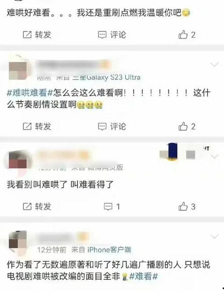Like the post with 3 likes
This screenshot has width=224, height=291.
(187, 206)
